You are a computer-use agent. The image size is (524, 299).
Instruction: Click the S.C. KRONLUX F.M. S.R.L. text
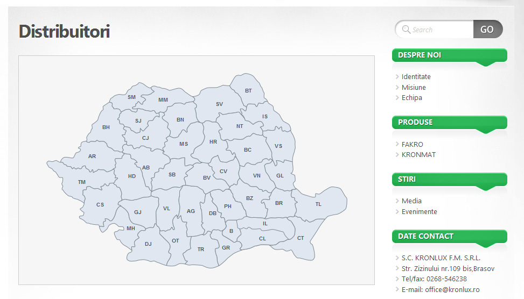pos(441,258)
